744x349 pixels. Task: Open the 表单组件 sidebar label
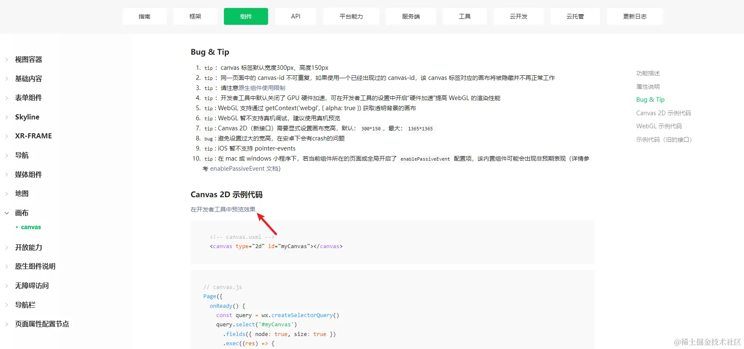click(29, 98)
